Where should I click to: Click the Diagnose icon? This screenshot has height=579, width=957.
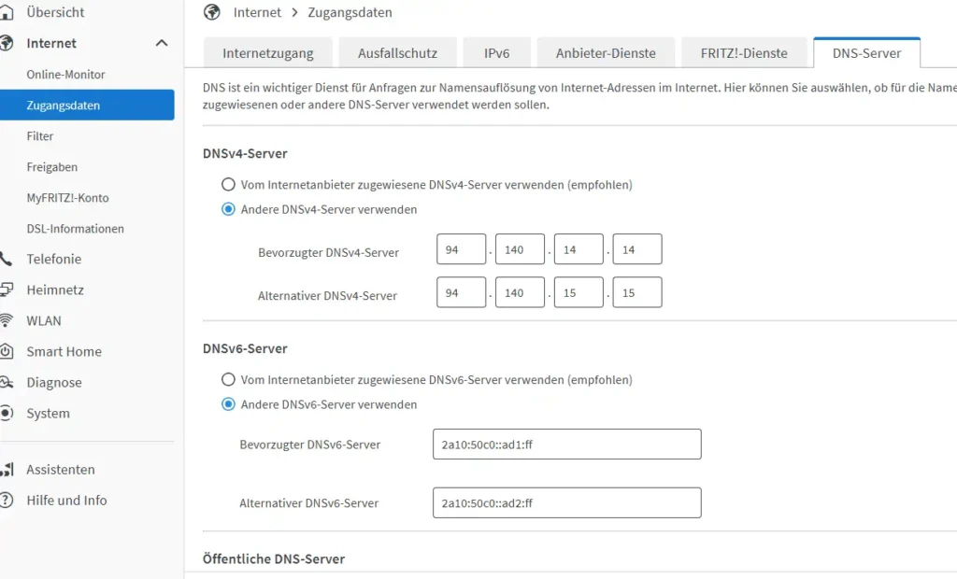[6, 383]
